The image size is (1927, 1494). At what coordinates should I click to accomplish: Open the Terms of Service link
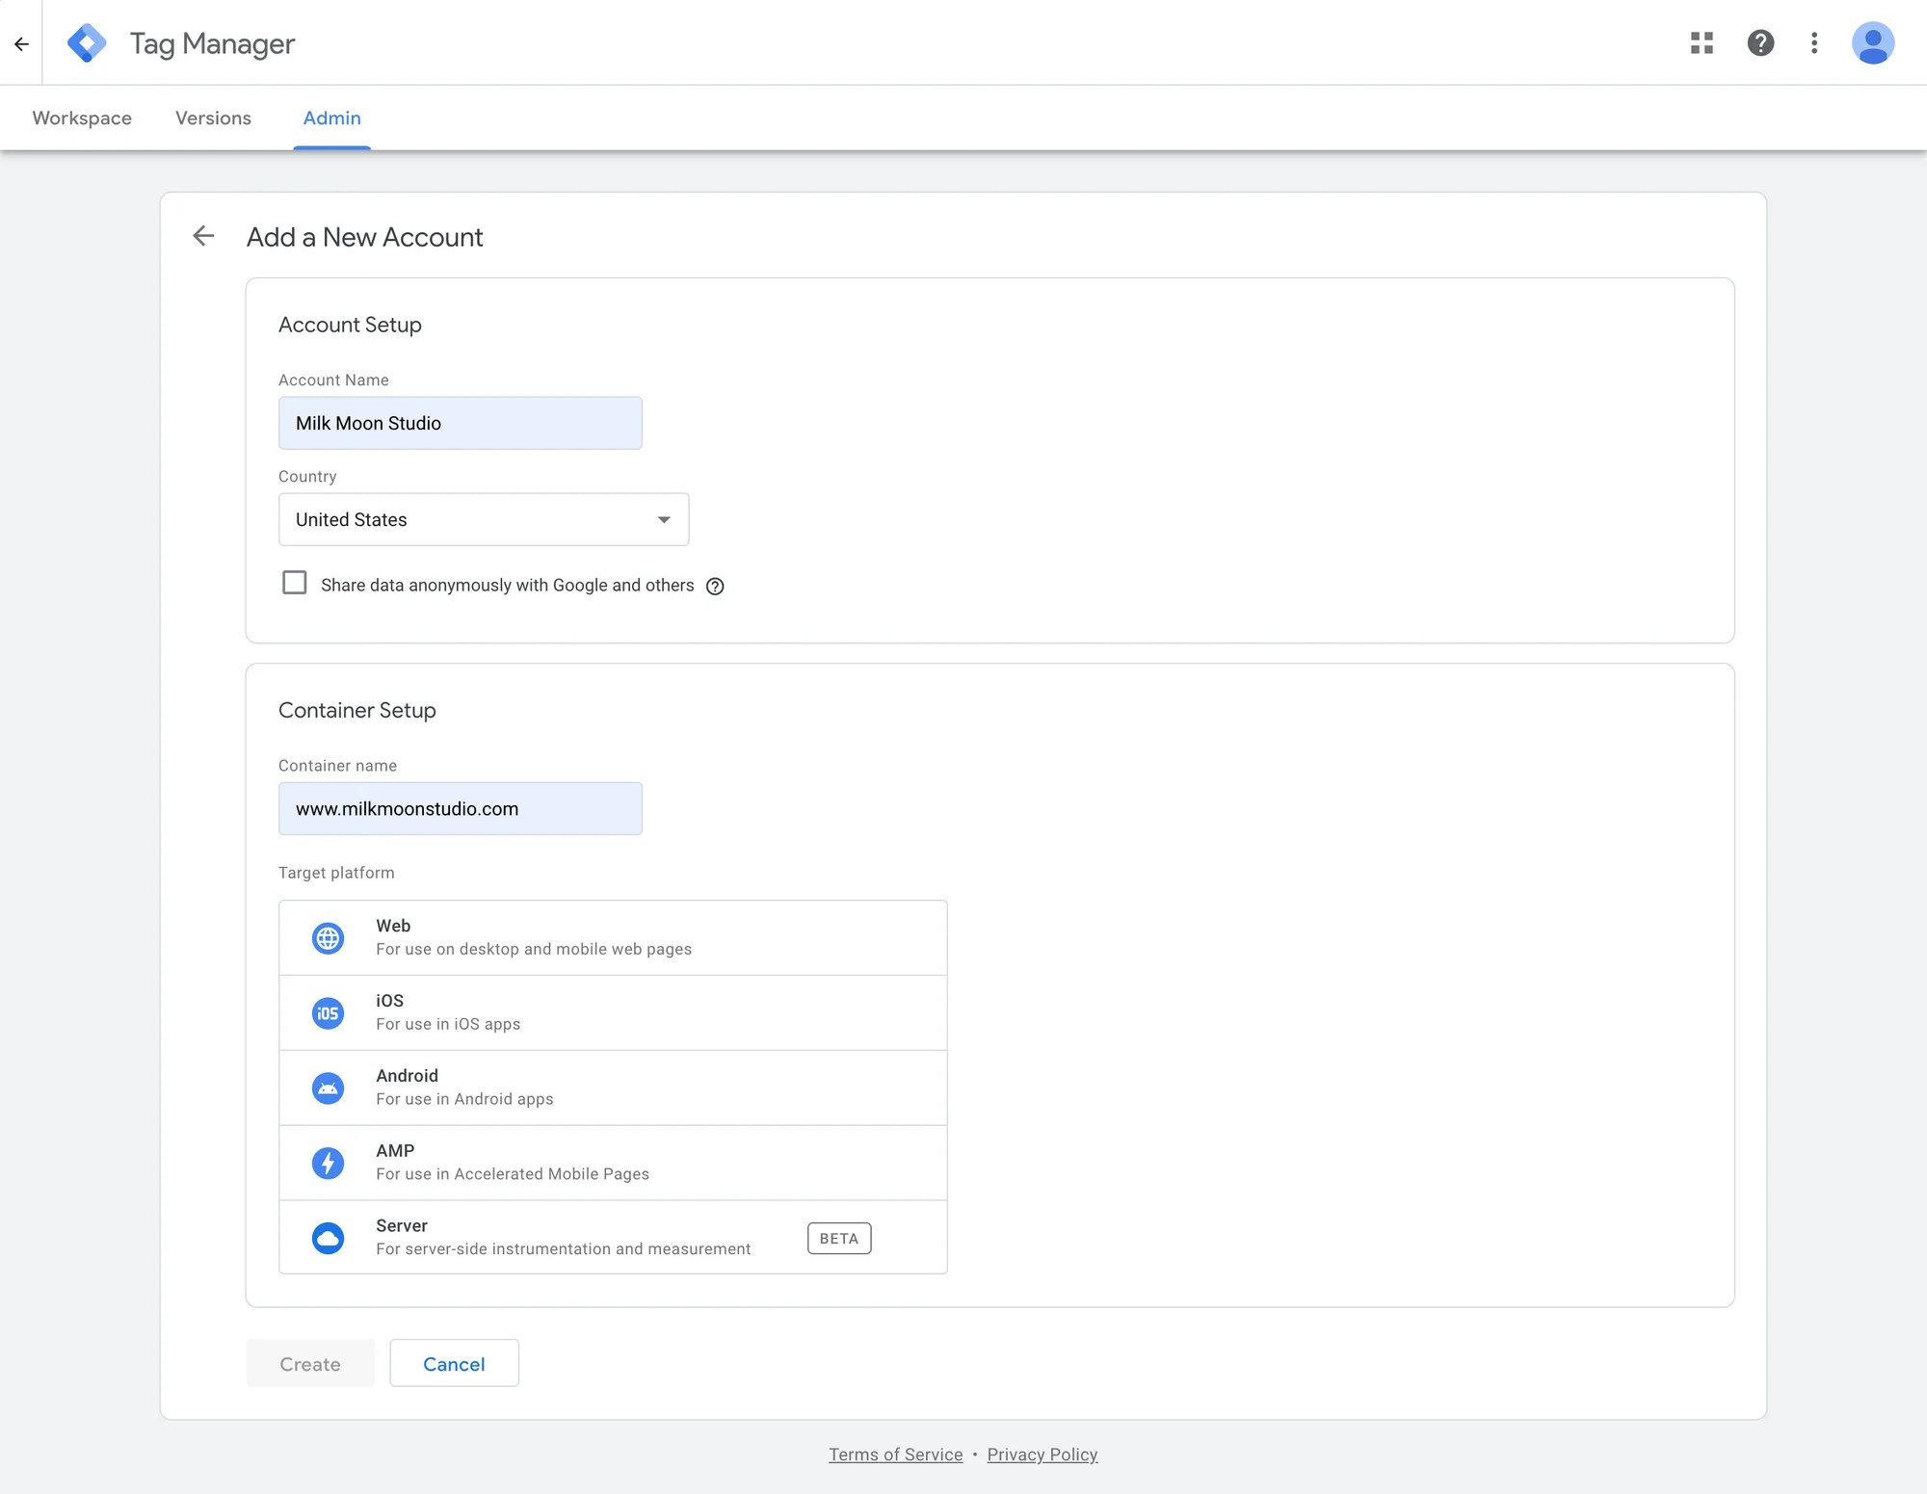[895, 1454]
